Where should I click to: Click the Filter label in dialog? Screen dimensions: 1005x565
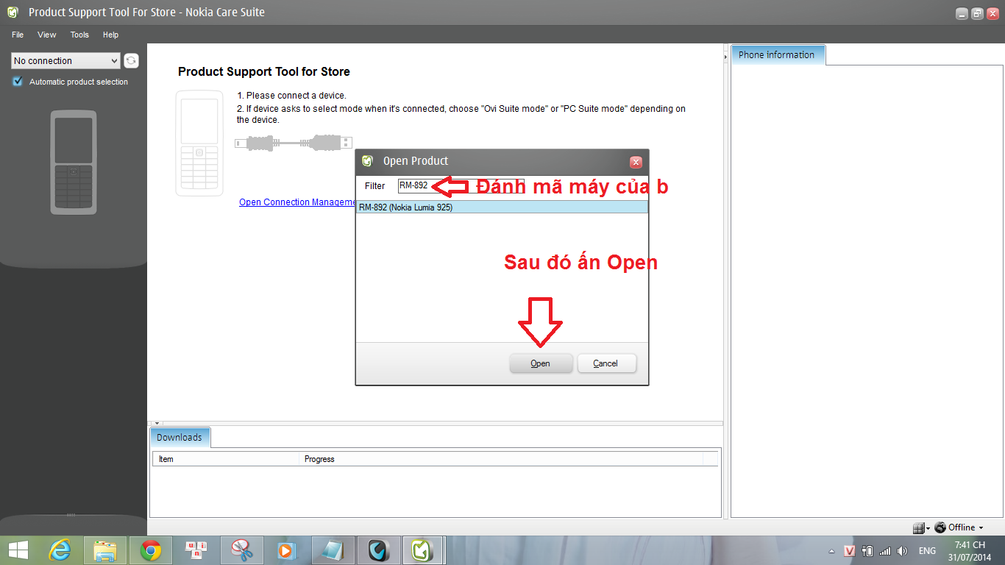tap(375, 186)
